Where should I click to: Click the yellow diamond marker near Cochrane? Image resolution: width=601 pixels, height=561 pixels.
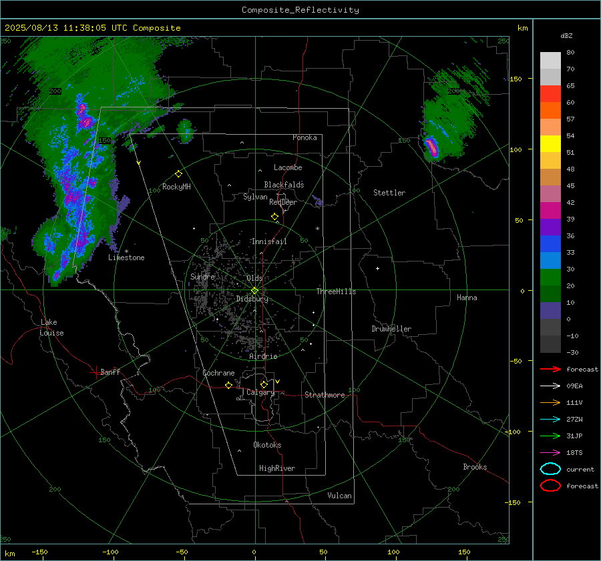[228, 386]
